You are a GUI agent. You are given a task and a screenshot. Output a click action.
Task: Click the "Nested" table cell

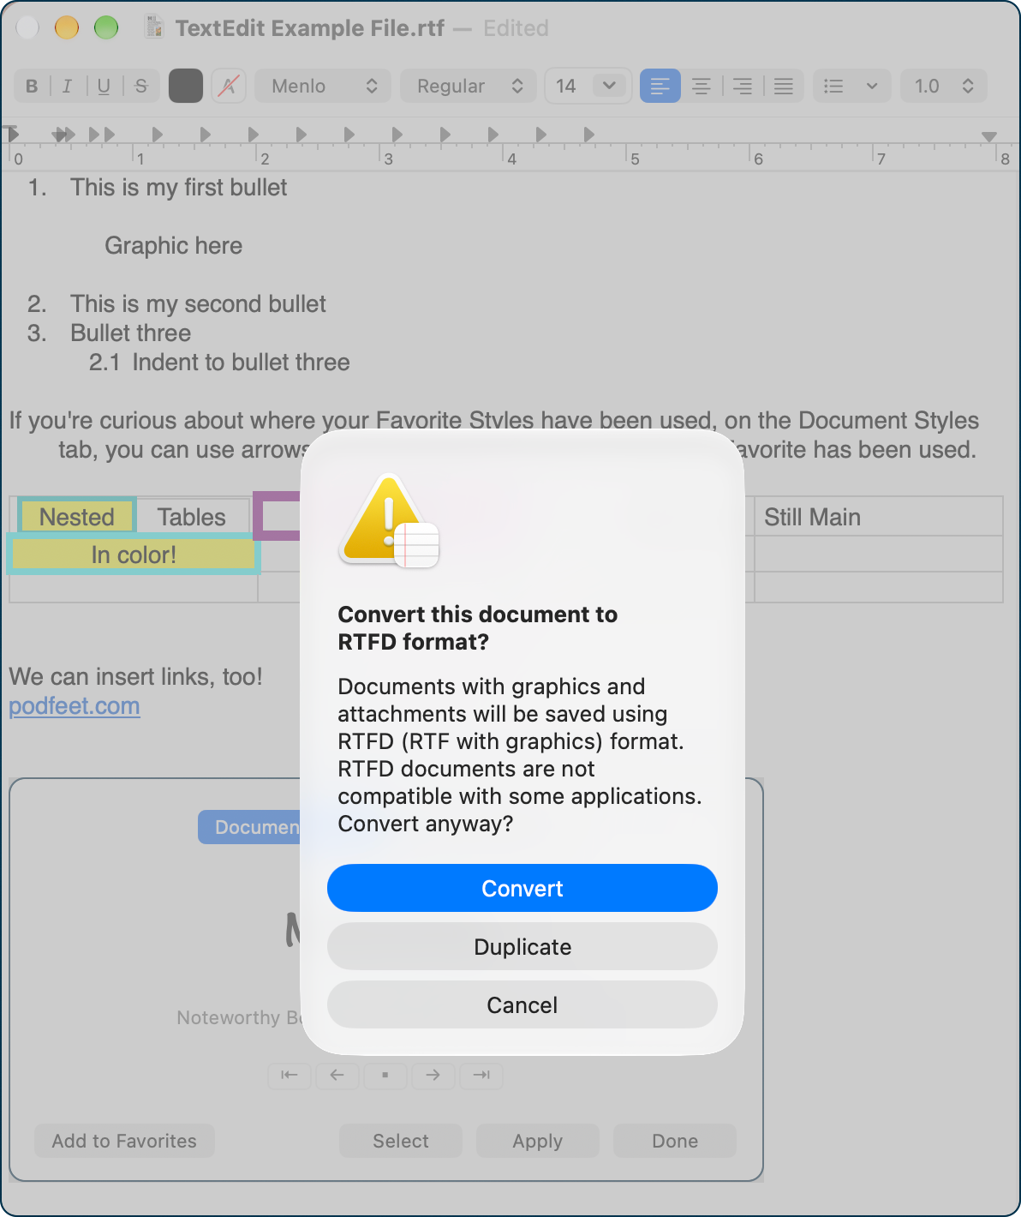[x=77, y=517]
